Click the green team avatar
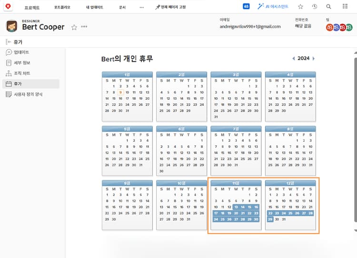 (x=349, y=27)
